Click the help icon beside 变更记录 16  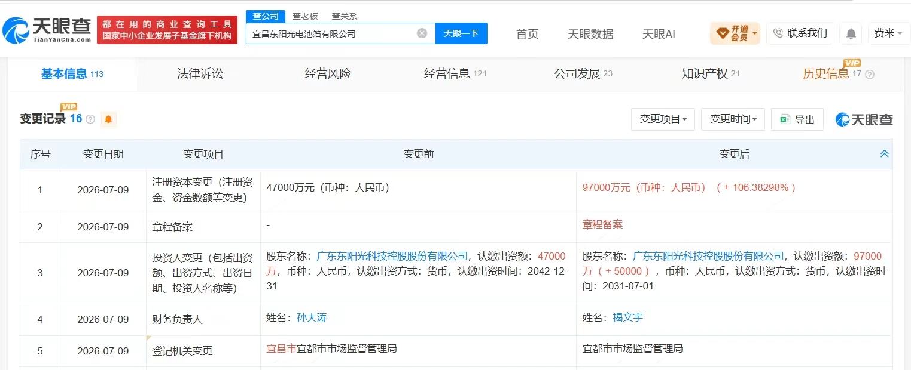90,119
